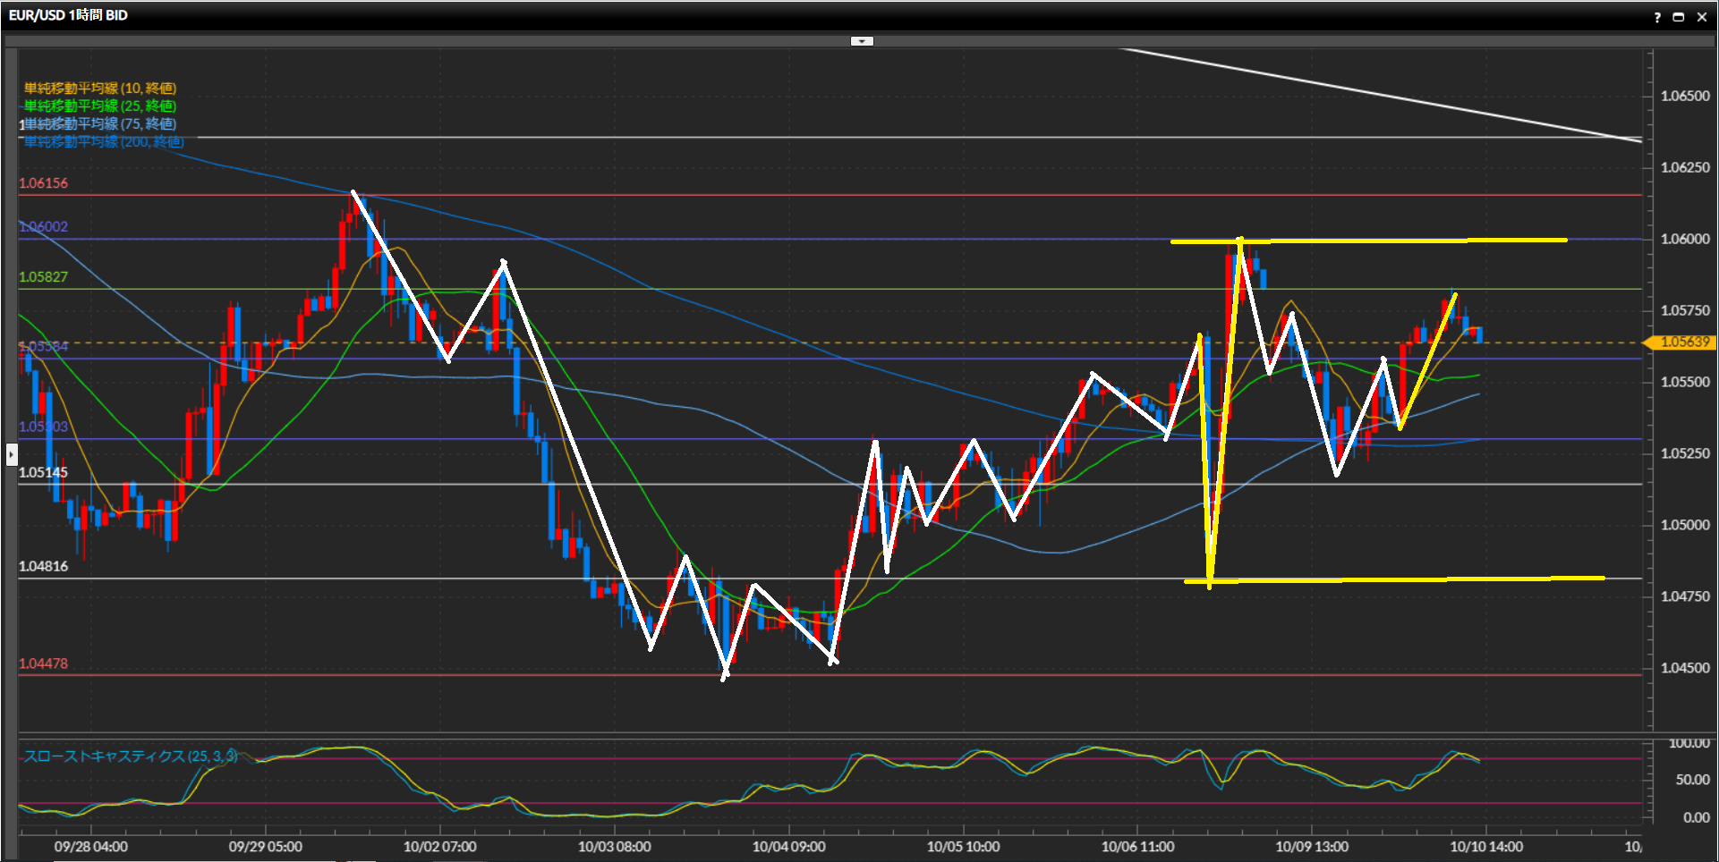
Task: Click the current price tag 1.05639
Action: click(x=1682, y=342)
